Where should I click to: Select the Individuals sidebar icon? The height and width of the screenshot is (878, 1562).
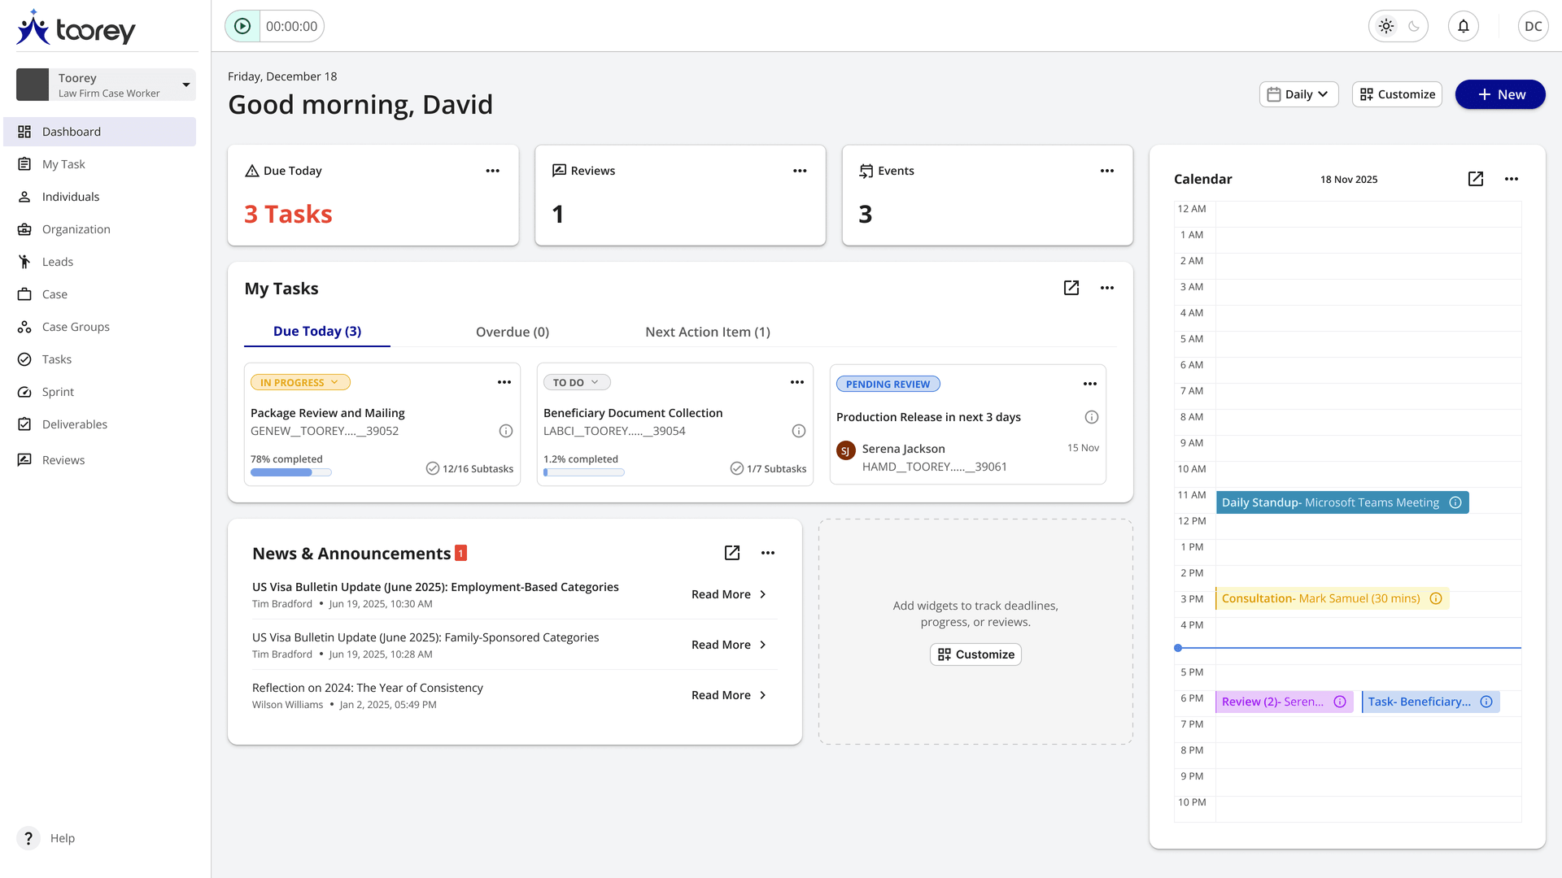click(x=24, y=196)
